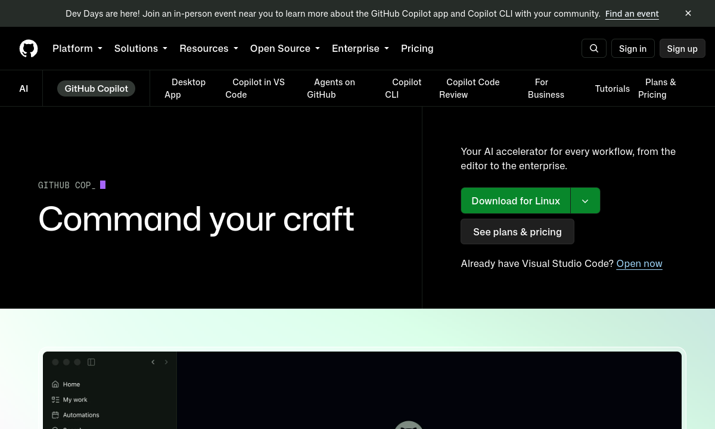715x429 pixels.
Task: Expand the Platform menu
Action: pyautogui.click(x=77, y=48)
